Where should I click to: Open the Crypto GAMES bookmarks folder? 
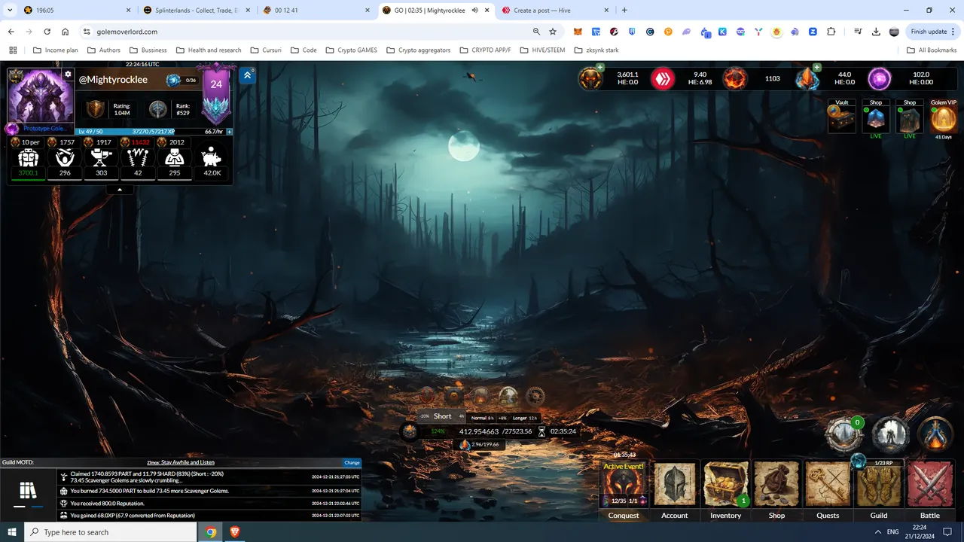tap(352, 50)
